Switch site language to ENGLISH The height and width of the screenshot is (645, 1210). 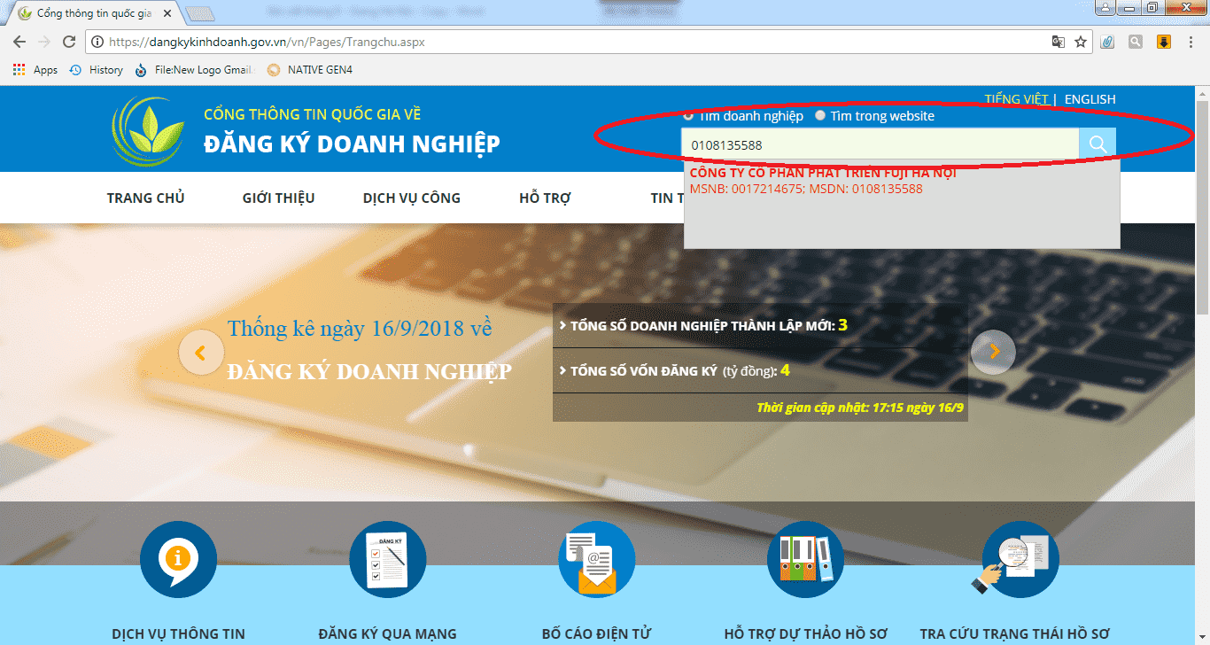(1090, 99)
